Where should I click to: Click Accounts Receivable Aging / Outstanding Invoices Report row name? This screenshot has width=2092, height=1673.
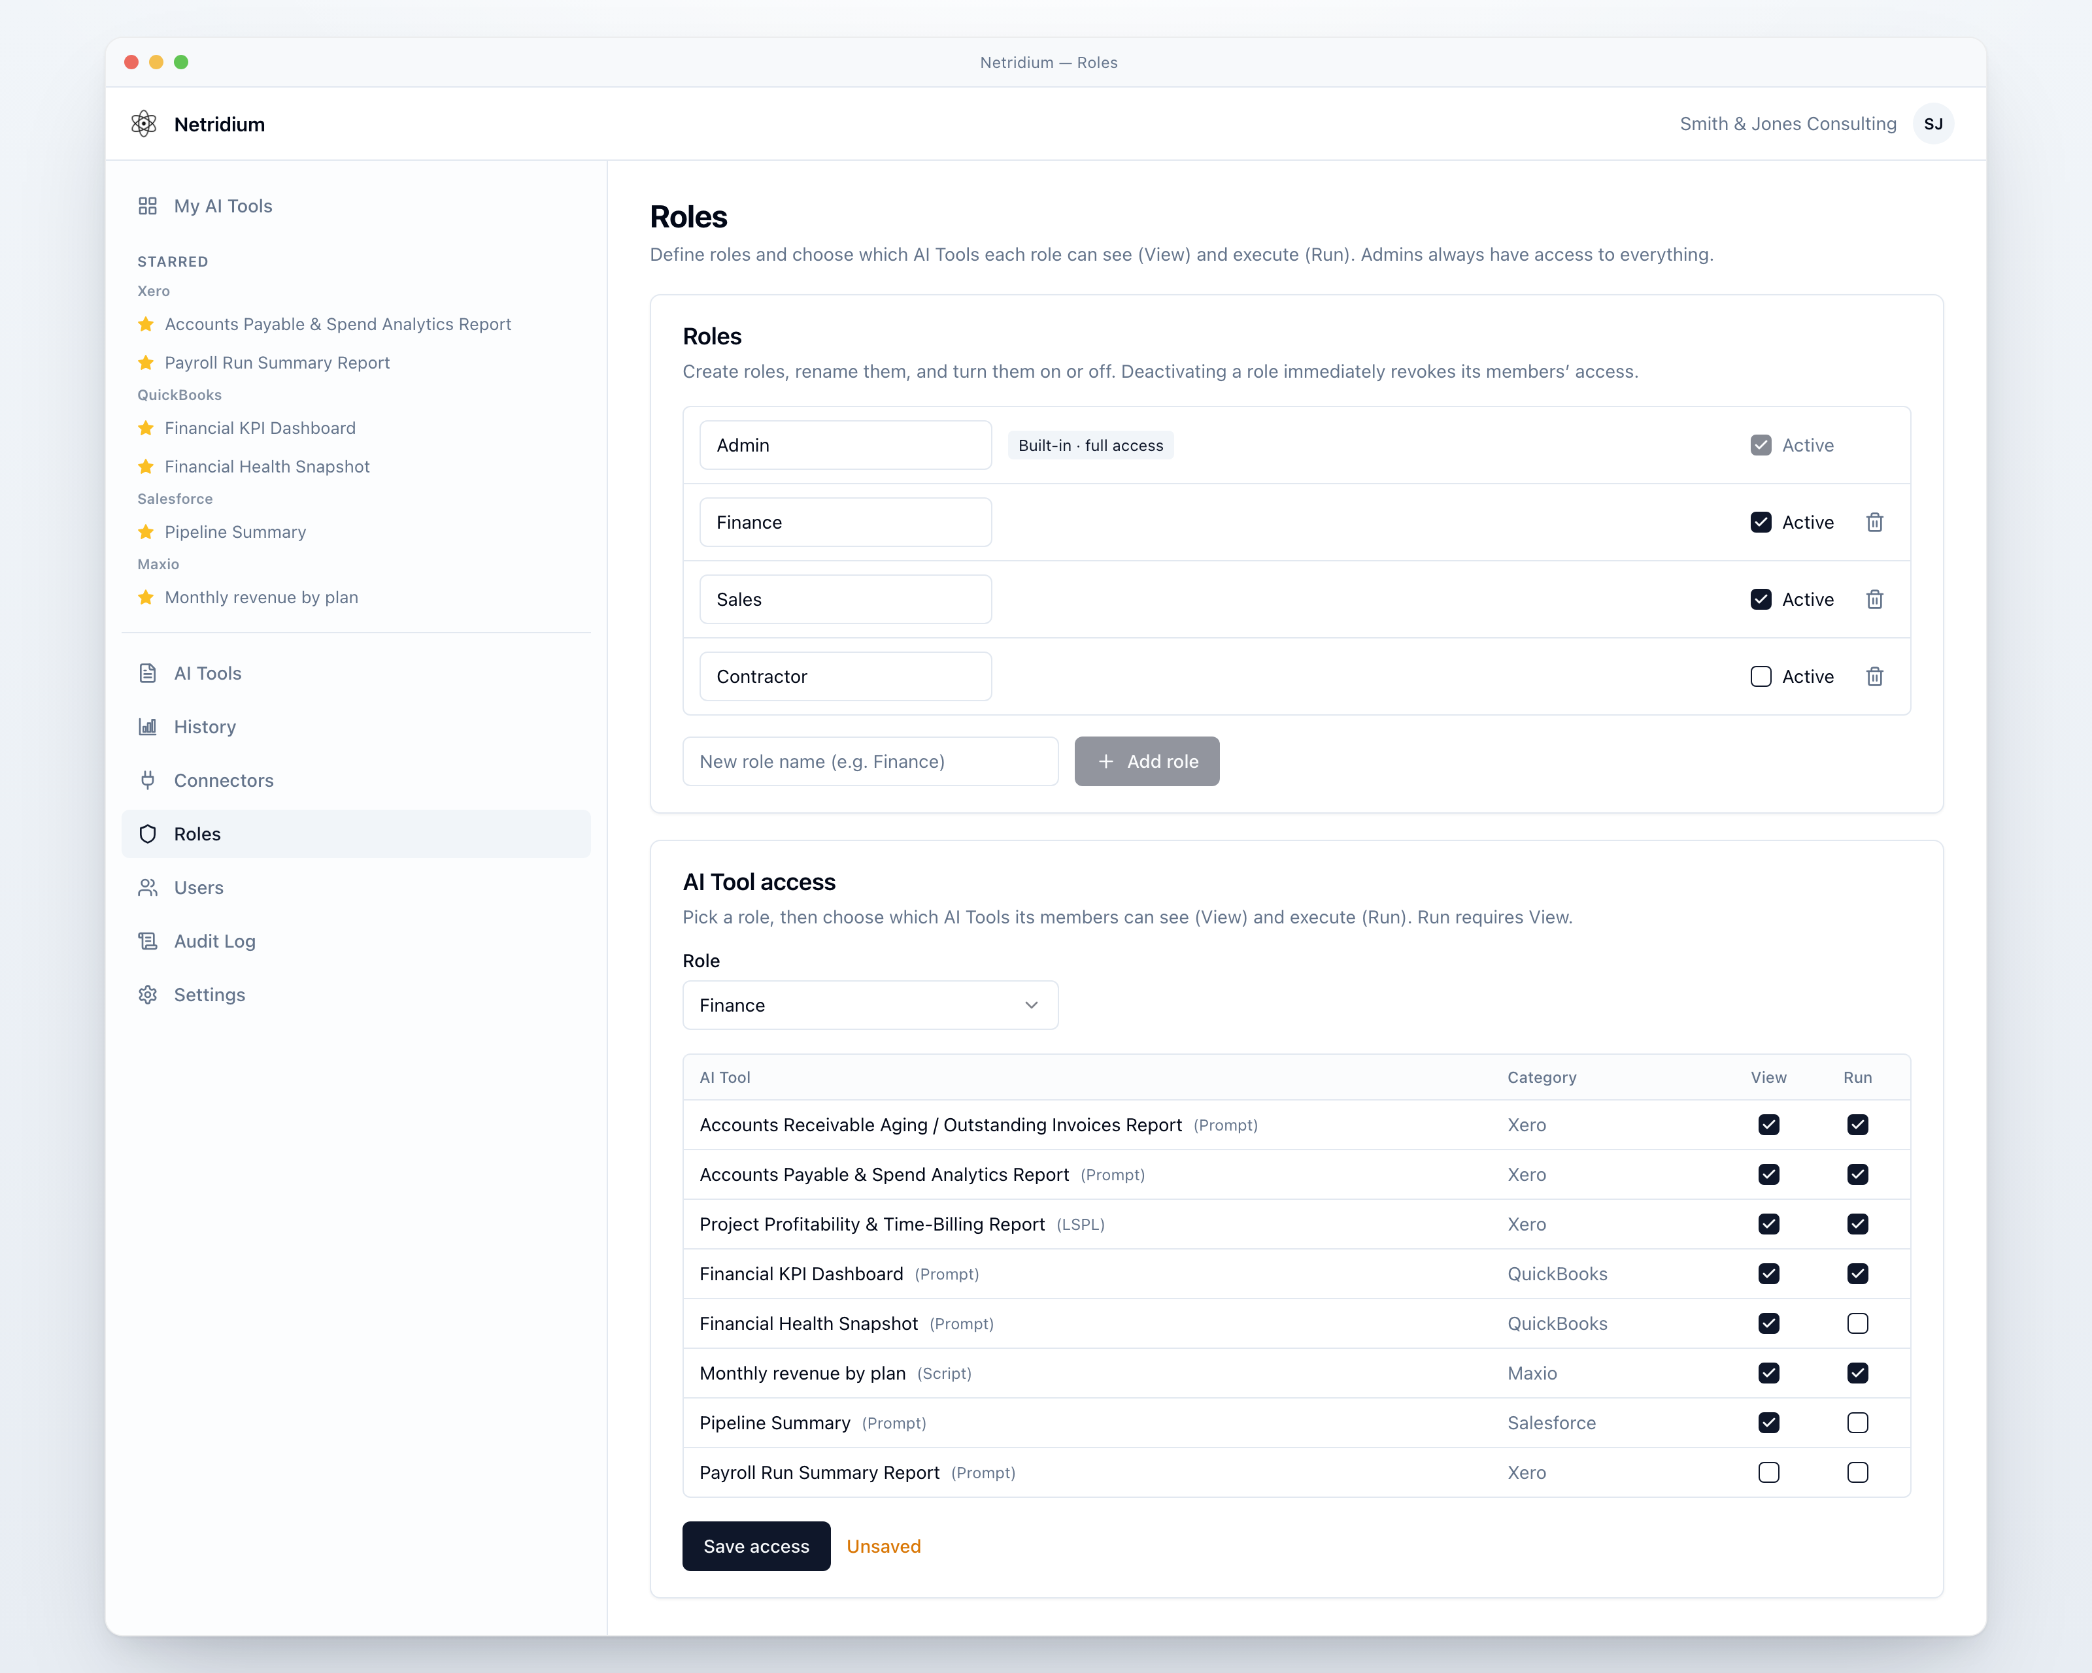coord(940,1125)
